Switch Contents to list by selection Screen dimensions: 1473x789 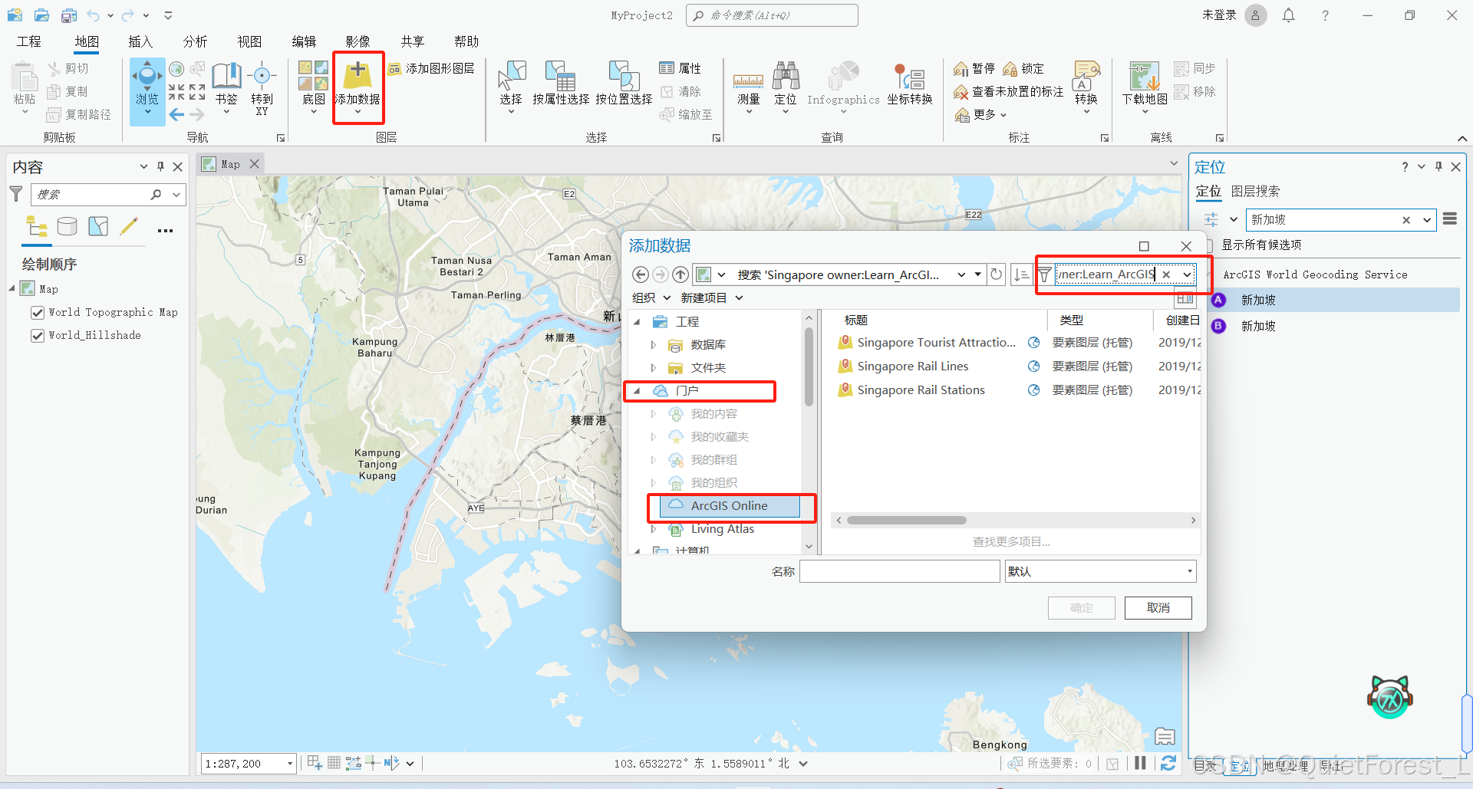point(98,226)
